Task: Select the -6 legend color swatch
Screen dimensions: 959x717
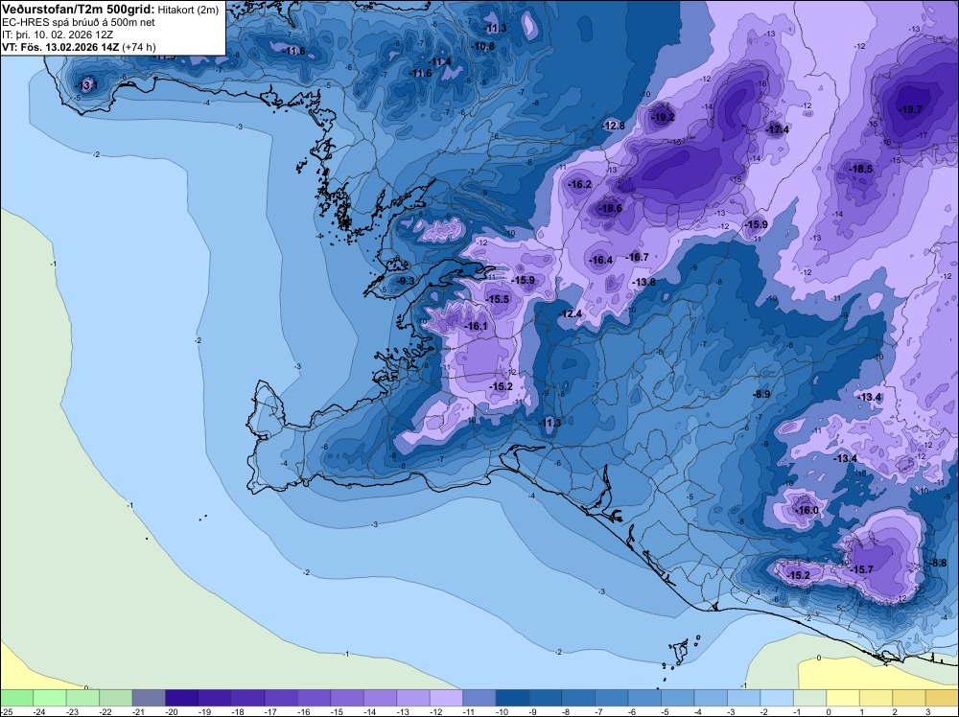Action: tap(644, 698)
